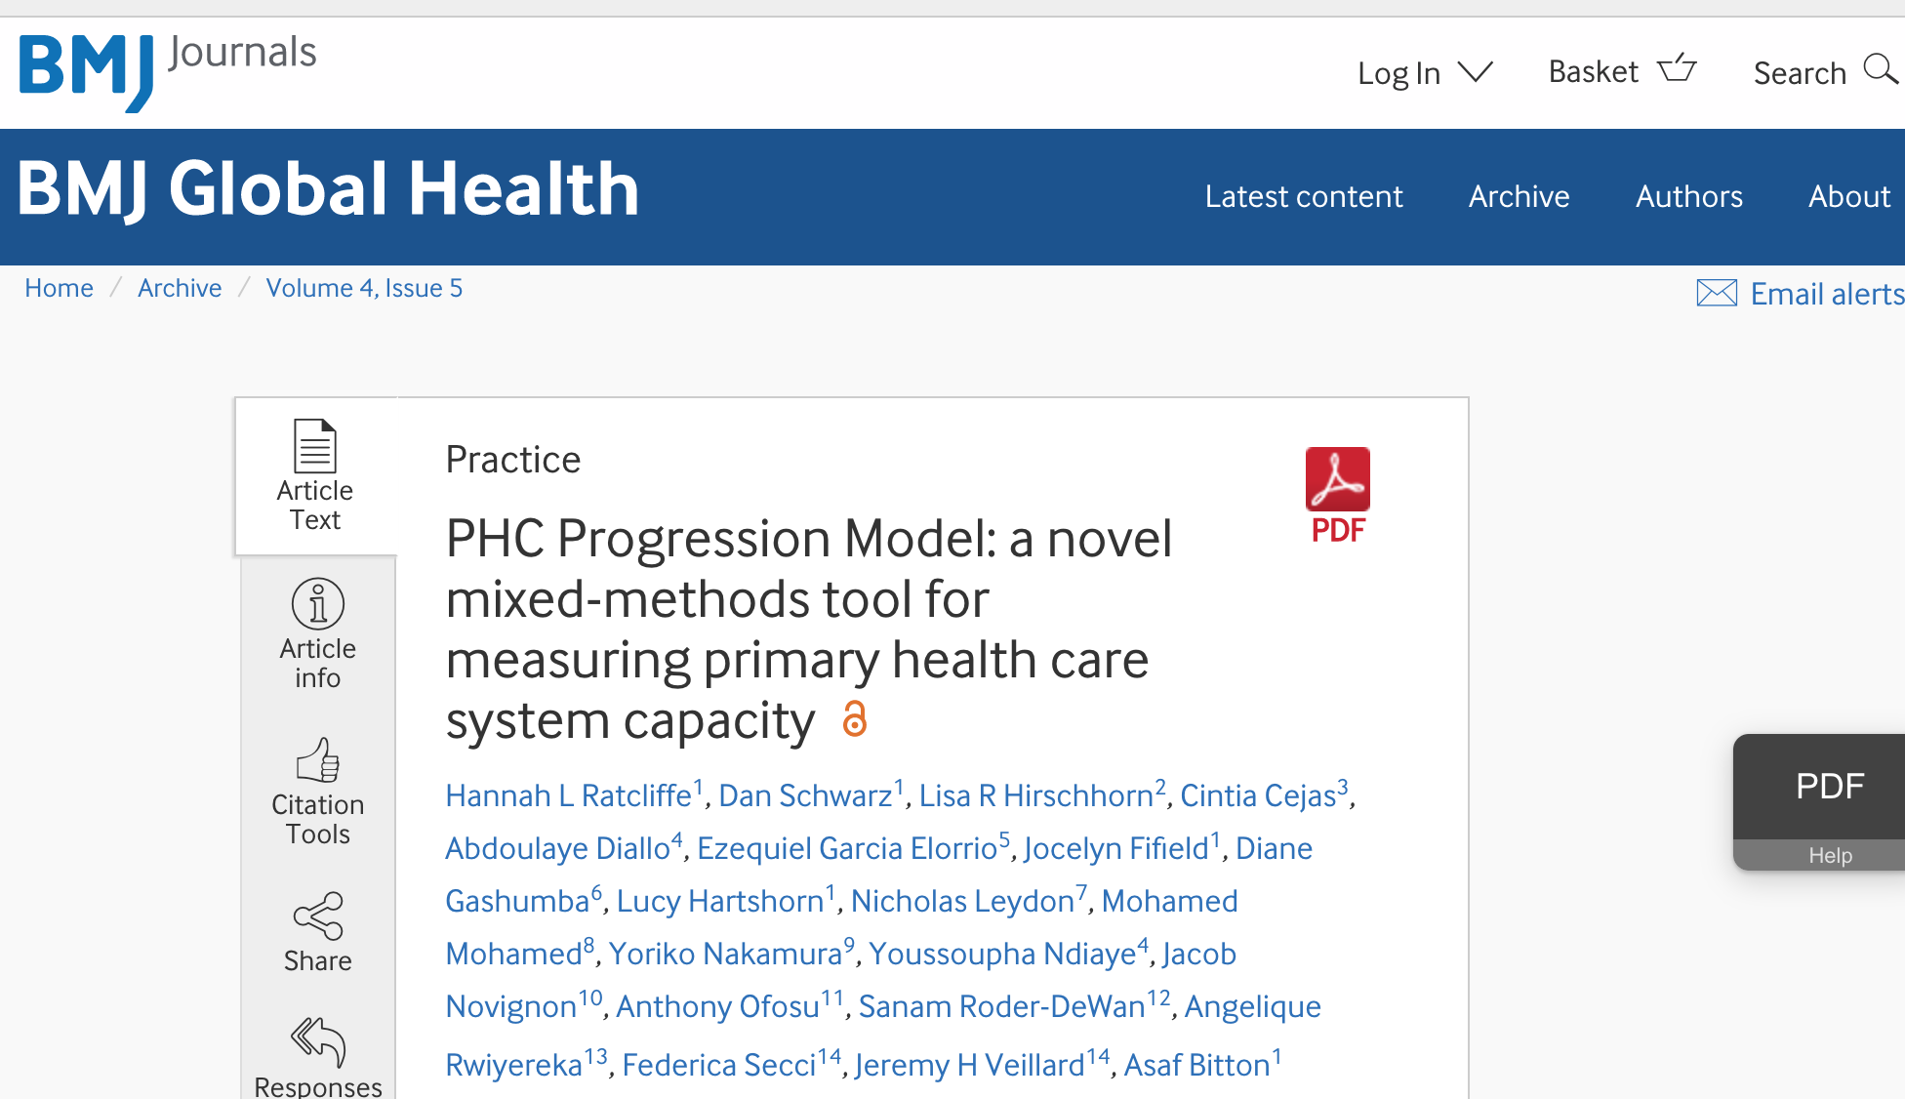Open the Basket via its icon
1905x1099 pixels.
1678,68
